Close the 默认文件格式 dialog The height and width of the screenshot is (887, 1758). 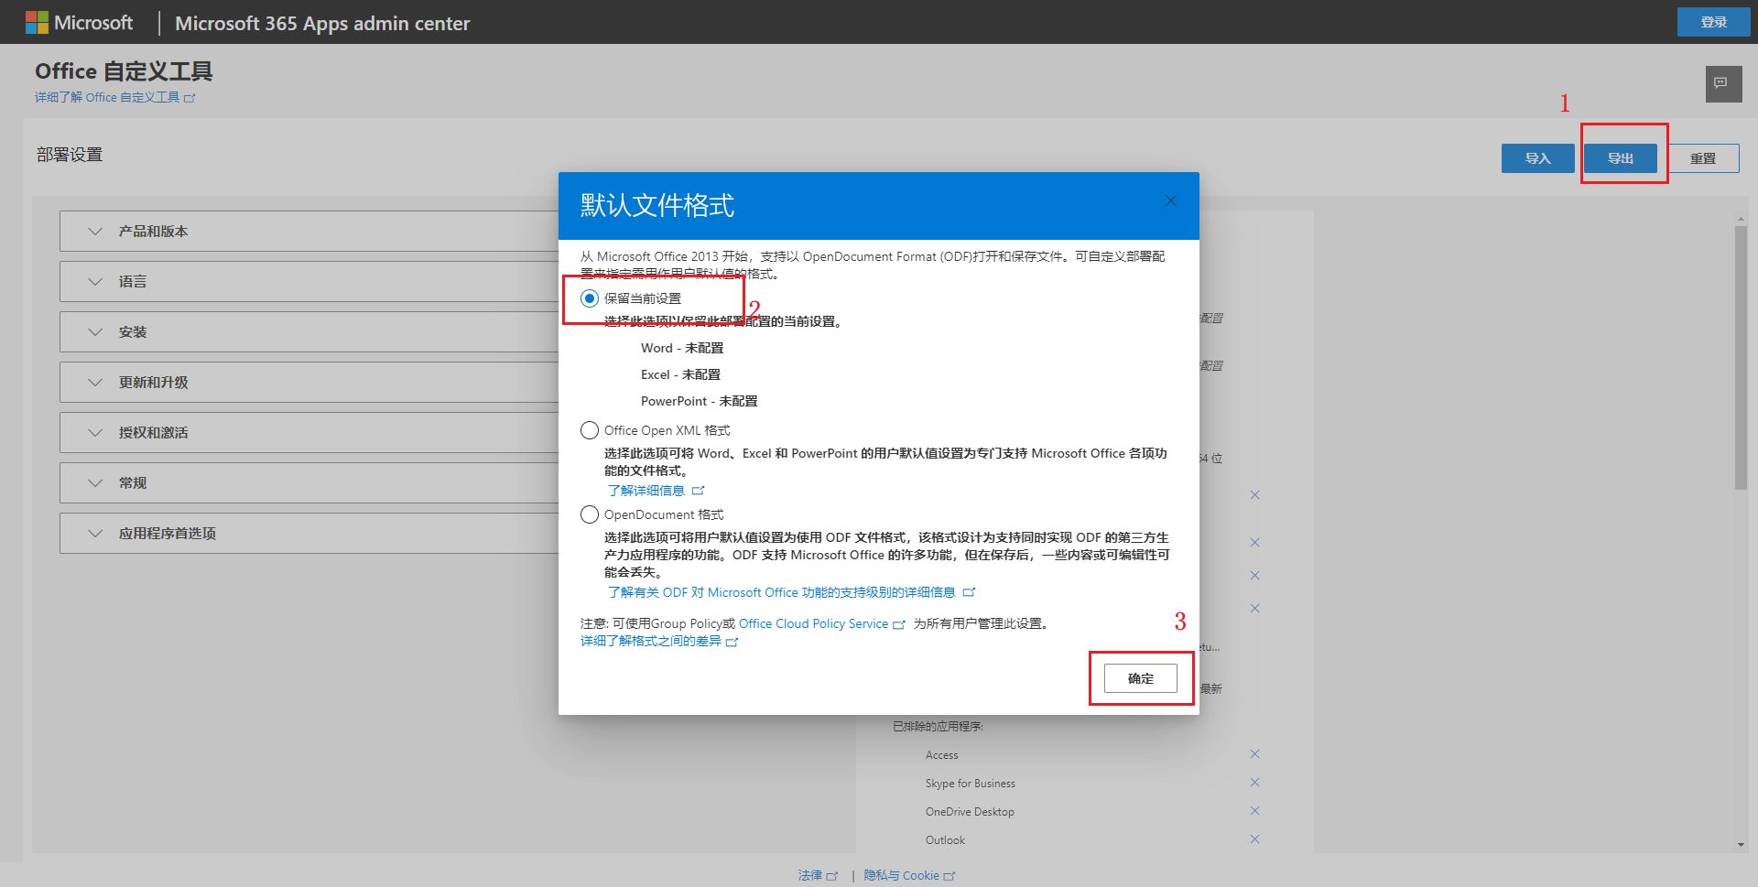[x=1170, y=200]
